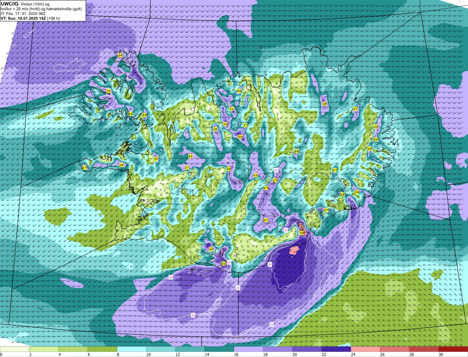
Task: Select the red 28–30 scale swatch
Action: click(x=424, y=349)
